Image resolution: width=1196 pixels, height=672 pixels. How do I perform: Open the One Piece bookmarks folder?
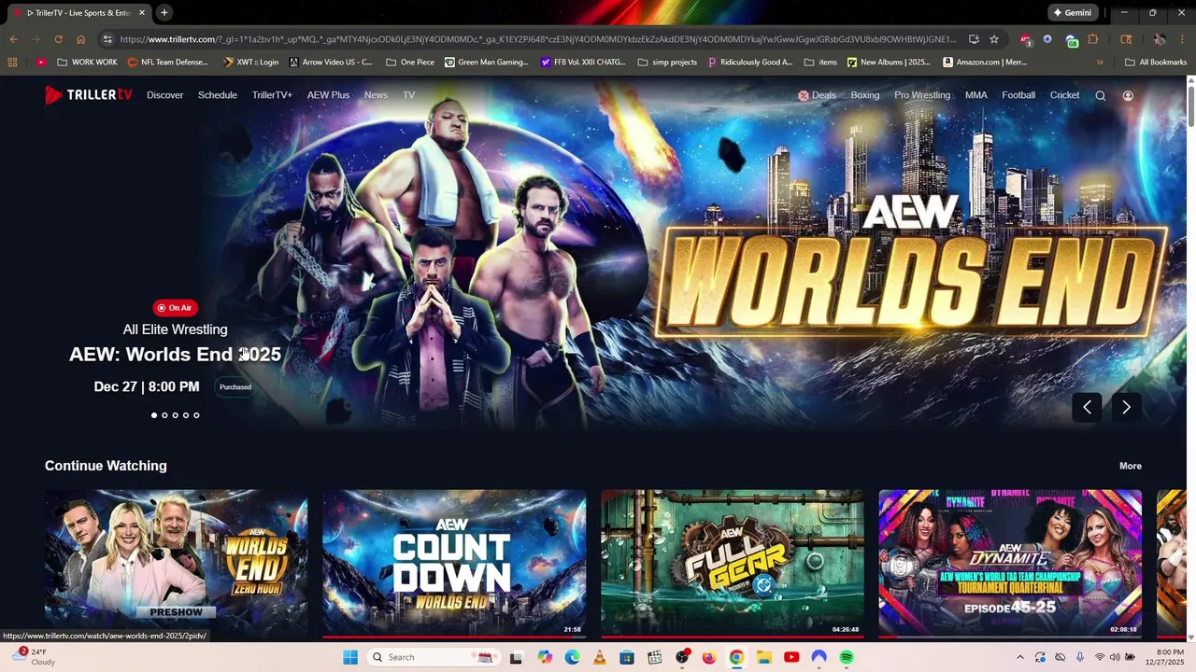pos(409,63)
